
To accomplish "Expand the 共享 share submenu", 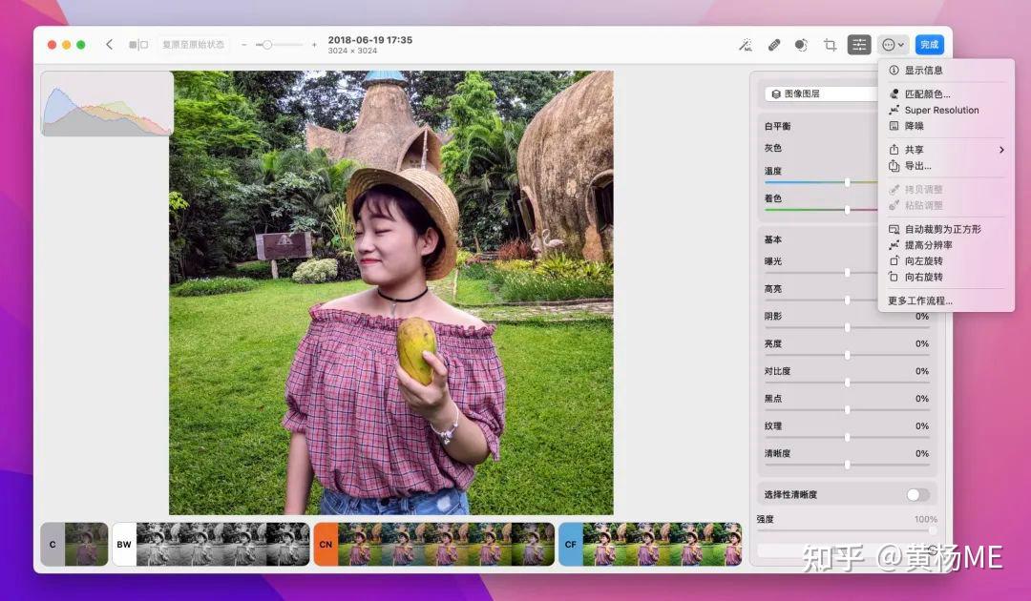I will (x=914, y=149).
